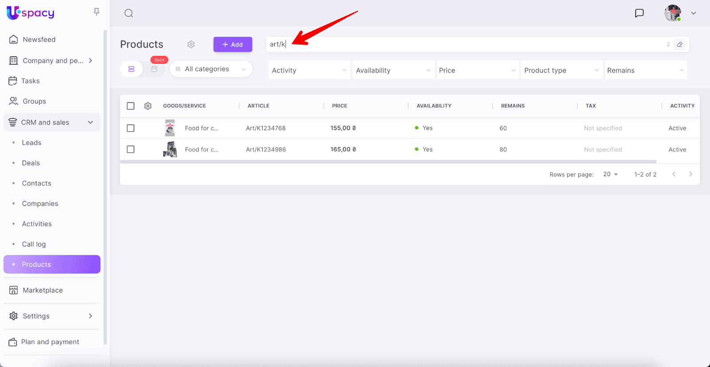Clear the search field with eraser icon

click(x=679, y=44)
